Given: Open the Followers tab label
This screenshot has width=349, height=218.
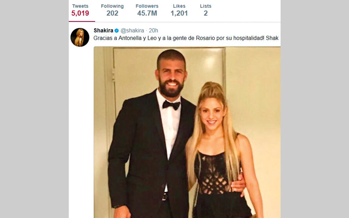Looking at the screenshot, I should pyautogui.click(x=147, y=6).
